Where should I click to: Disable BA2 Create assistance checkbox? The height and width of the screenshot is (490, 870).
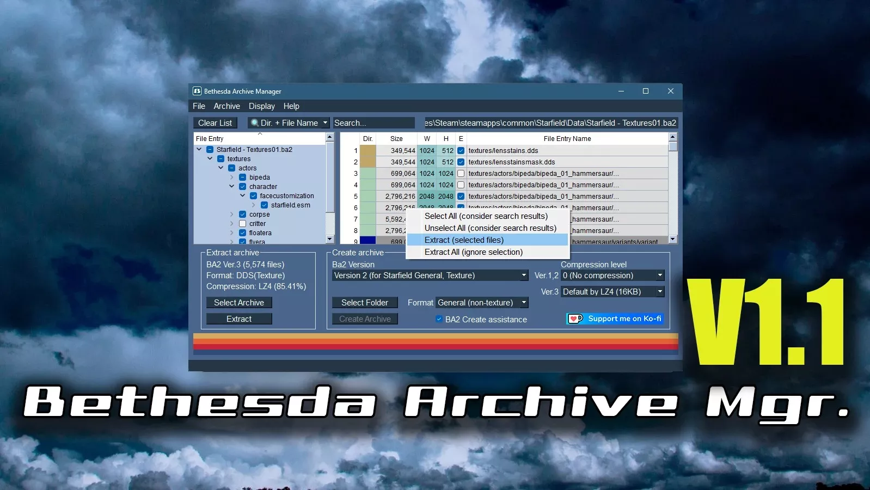(x=439, y=320)
